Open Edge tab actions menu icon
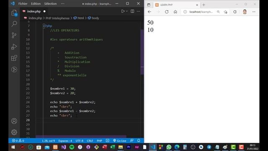 (x=149, y=5)
